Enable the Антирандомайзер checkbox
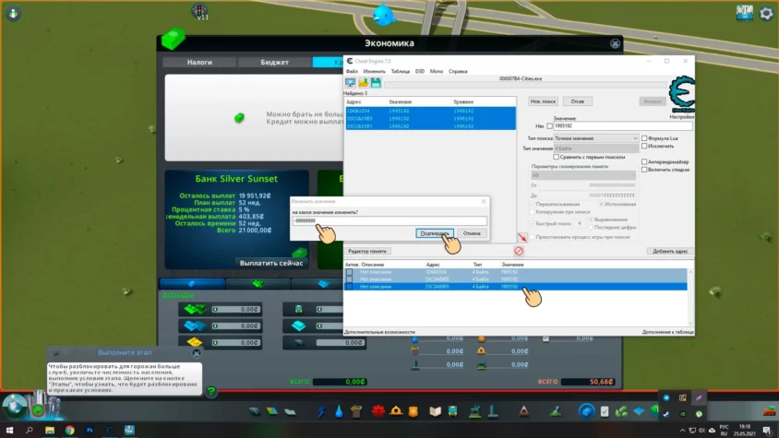Image resolution: width=779 pixels, height=438 pixels. [644, 161]
